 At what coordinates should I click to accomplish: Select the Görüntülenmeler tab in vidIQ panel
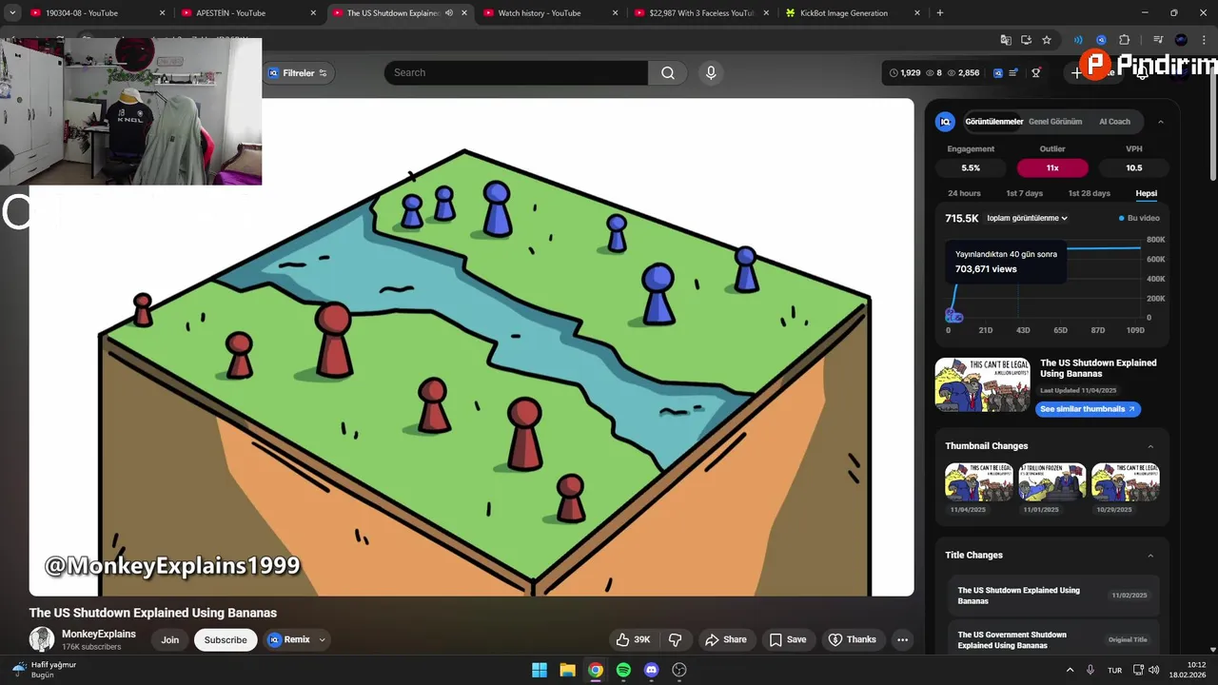tap(993, 122)
